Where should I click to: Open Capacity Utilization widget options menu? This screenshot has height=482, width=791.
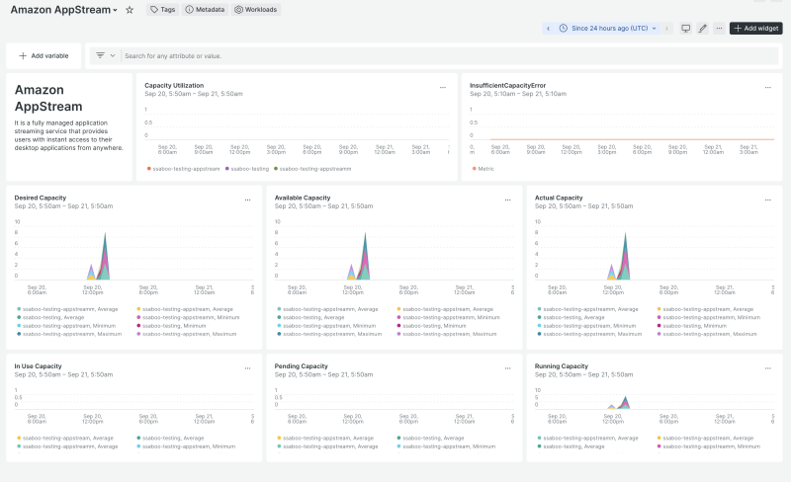442,88
